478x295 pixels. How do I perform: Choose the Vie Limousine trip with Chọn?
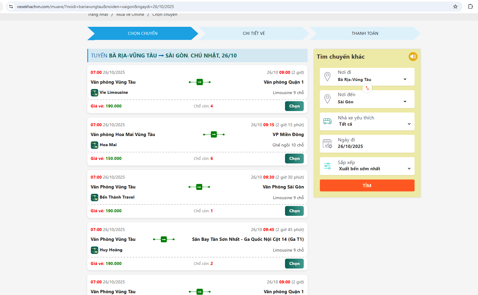click(294, 106)
